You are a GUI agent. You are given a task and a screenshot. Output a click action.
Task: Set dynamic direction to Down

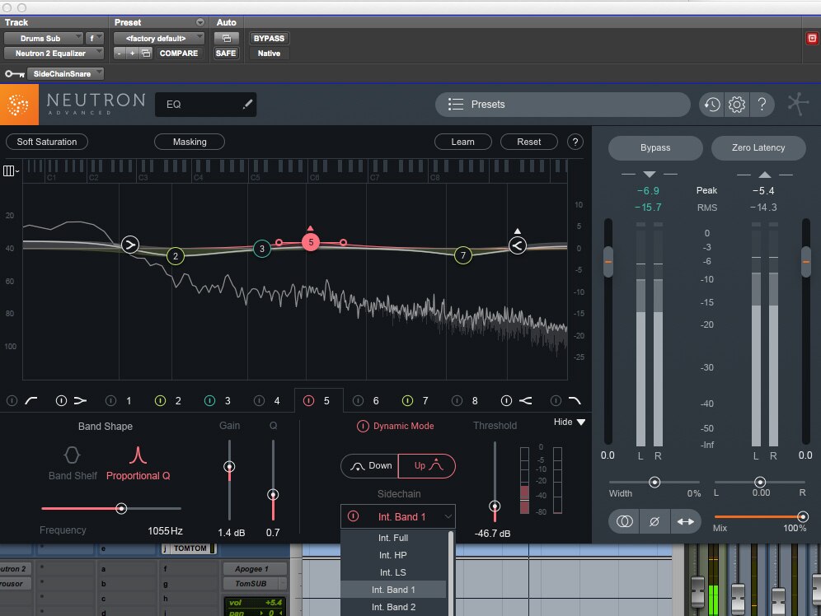pos(369,466)
